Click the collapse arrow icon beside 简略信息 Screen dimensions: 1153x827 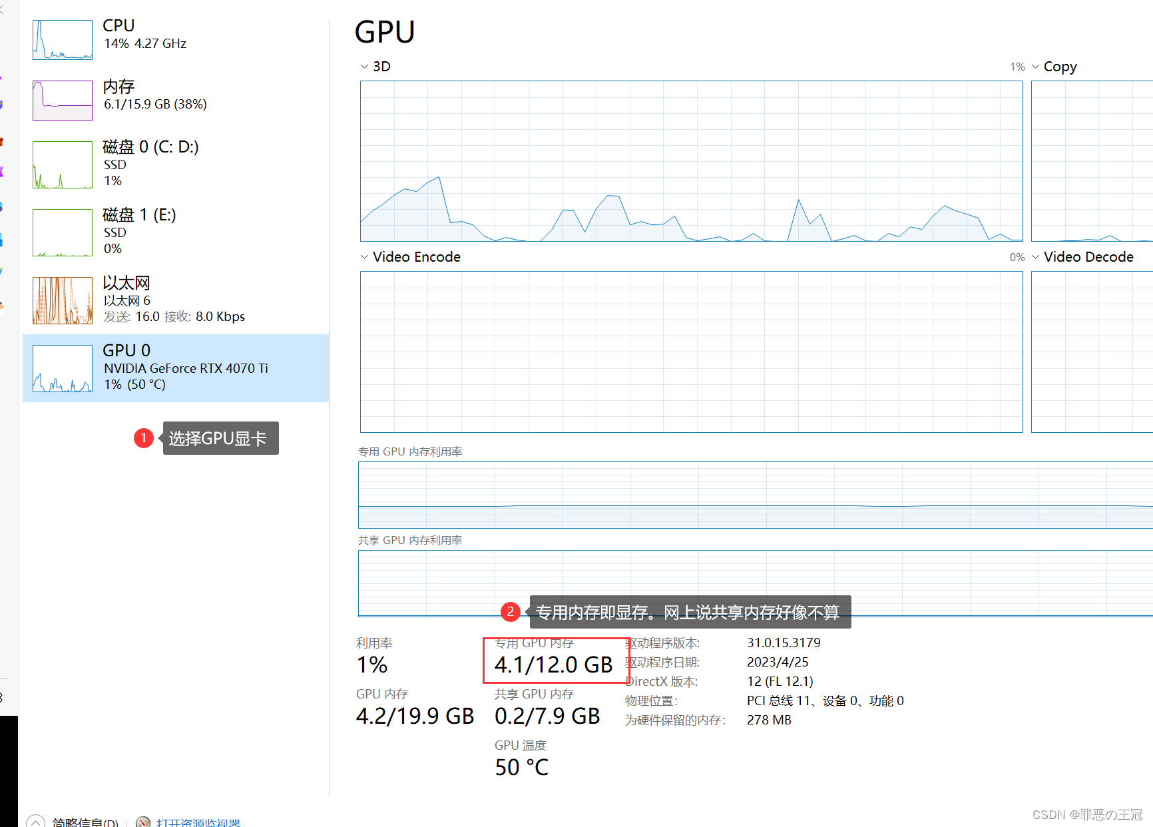point(36,822)
